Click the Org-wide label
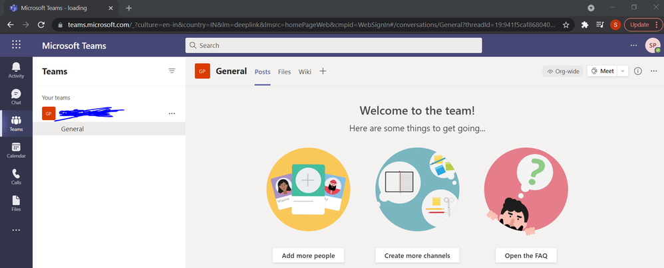Viewport: 664px width, 268px height. tap(564, 72)
